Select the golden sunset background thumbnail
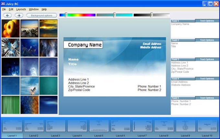 (x=49, y=28)
